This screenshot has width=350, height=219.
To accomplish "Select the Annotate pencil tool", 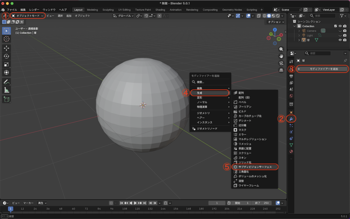I will [6, 82].
